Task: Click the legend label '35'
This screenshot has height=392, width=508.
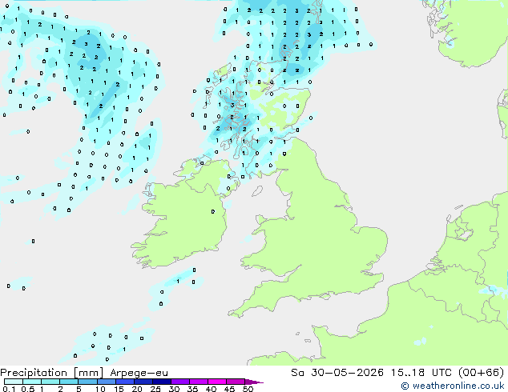Action: [192, 389]
